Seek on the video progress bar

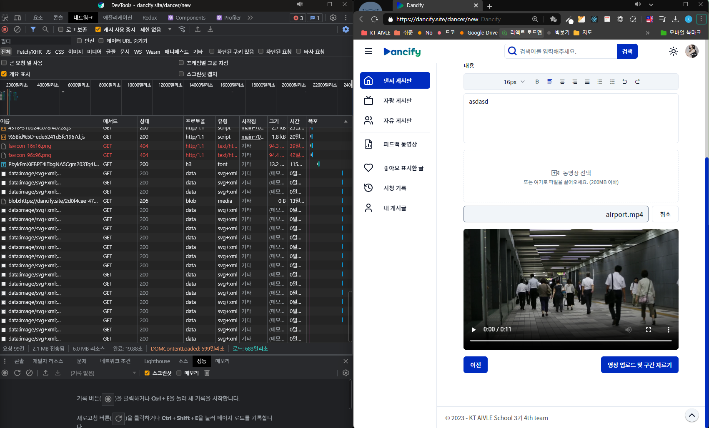pos(571,341)
